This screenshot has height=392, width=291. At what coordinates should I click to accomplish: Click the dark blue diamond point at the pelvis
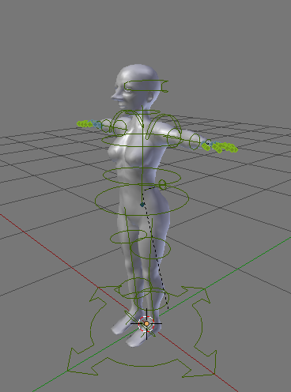coord(142,205)
